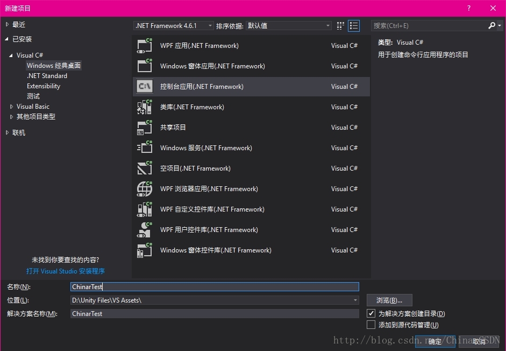This screenshot has height=351, width=506.
Task: Select the Windows 窗体应用 template icon
Action: [145, 66]
